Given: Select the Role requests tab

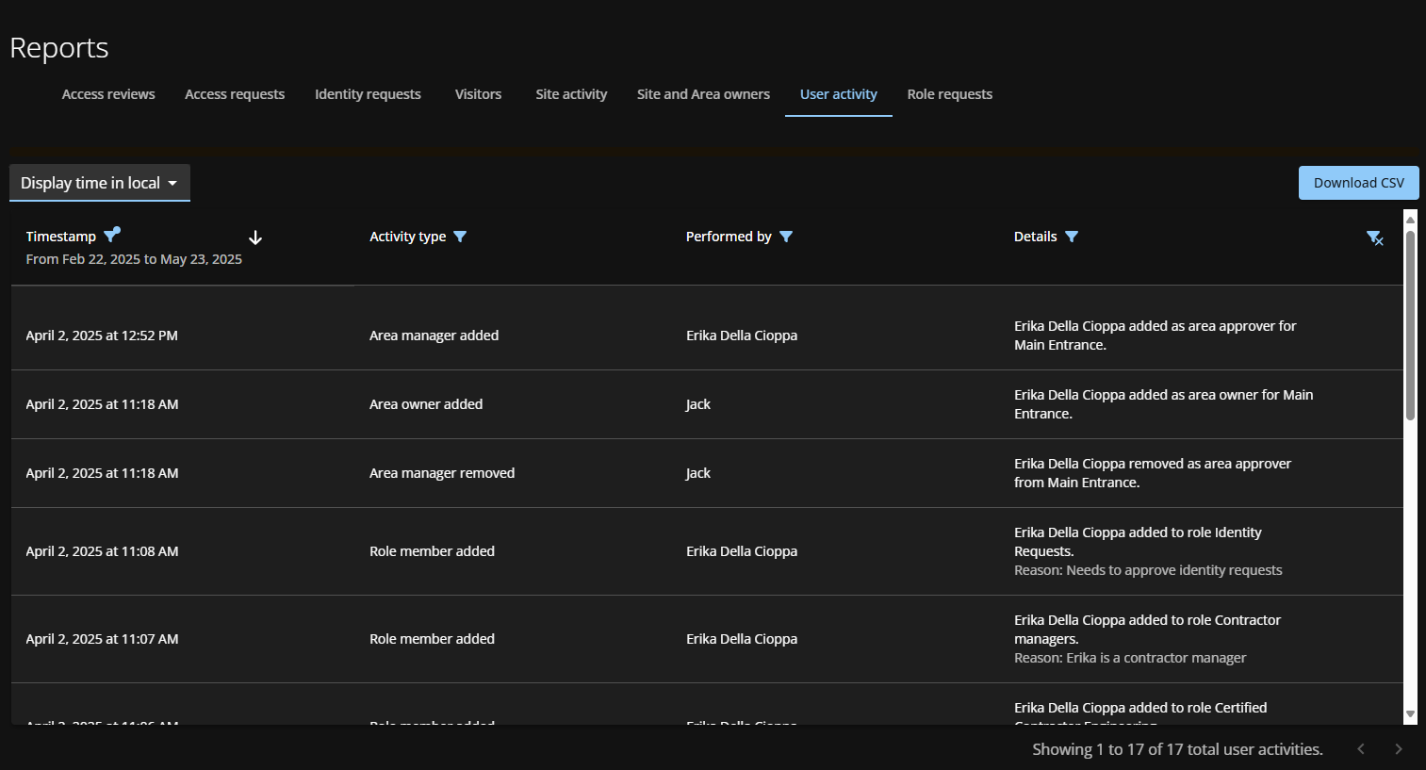Looking at the screenshot, I should (x=949, y=94).
